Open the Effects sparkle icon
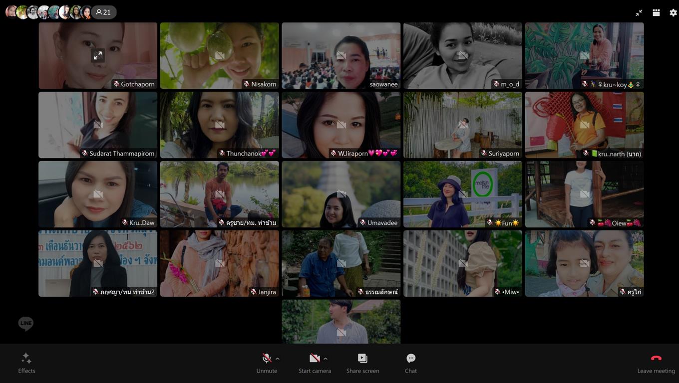Image resolution: width=679 pixels, height=383 pixels. point(26,359)
